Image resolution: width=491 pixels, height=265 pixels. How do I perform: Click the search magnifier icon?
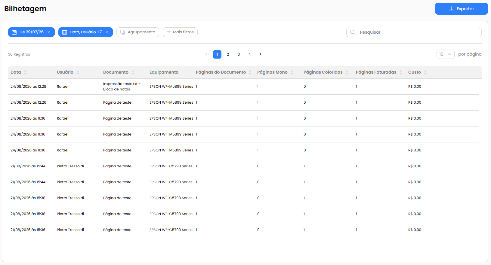353,32
